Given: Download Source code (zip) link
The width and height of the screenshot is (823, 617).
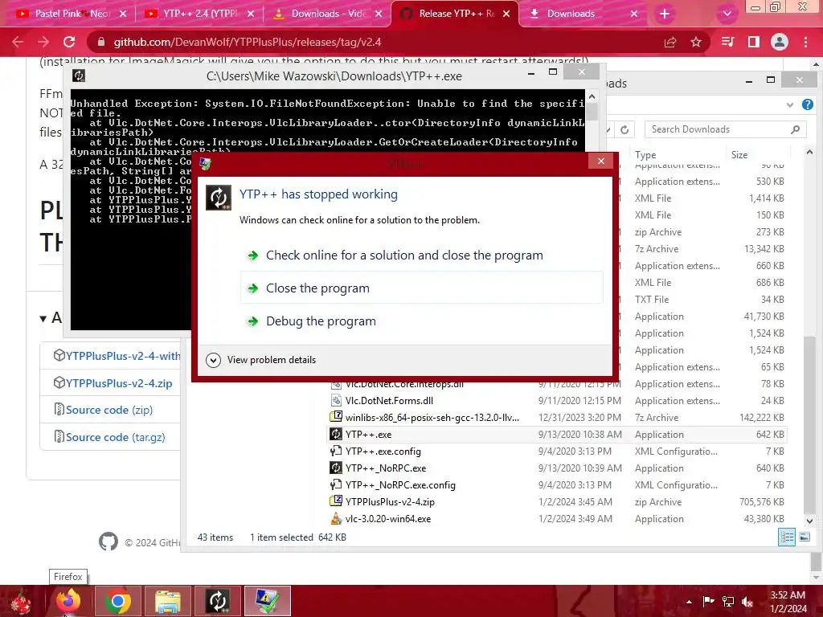Looking at the screenshot, I should [x=109, y=410].
